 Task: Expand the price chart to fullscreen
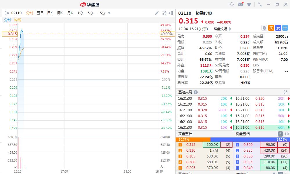164,13
